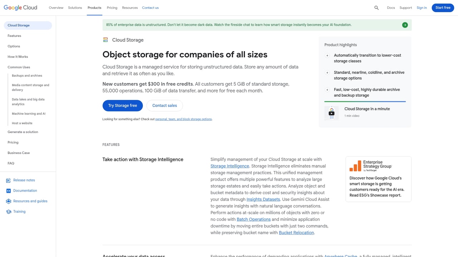
Task: Open the Batch Operations link
Action: click(254, 219)
